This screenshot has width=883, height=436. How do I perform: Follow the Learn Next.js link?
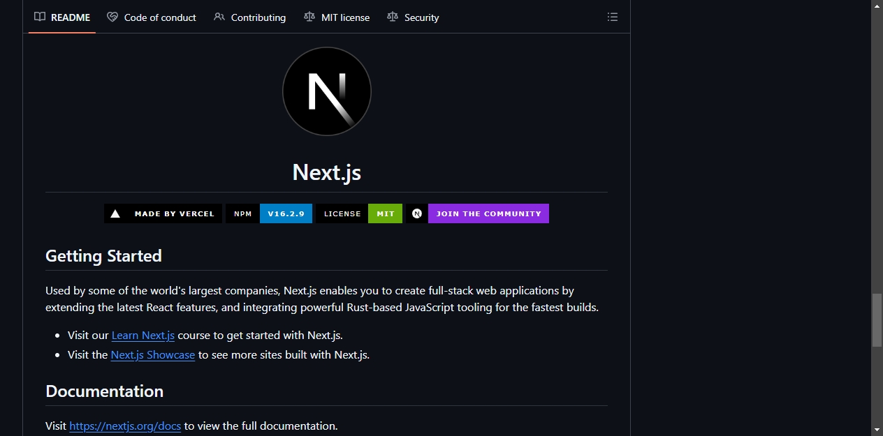143,336
